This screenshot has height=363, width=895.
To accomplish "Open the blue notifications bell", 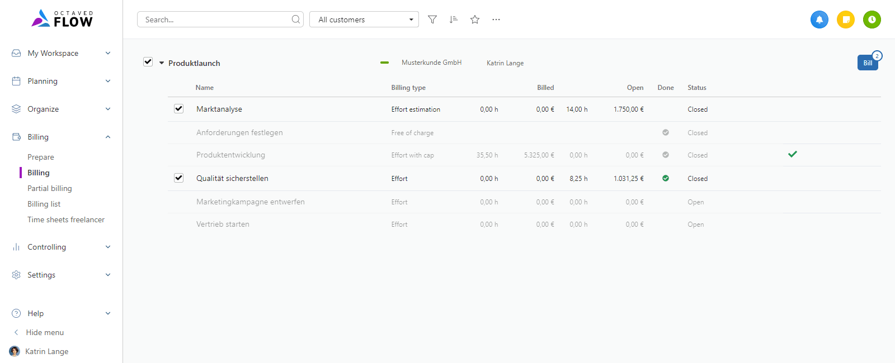I will click(x=819, y=20).
